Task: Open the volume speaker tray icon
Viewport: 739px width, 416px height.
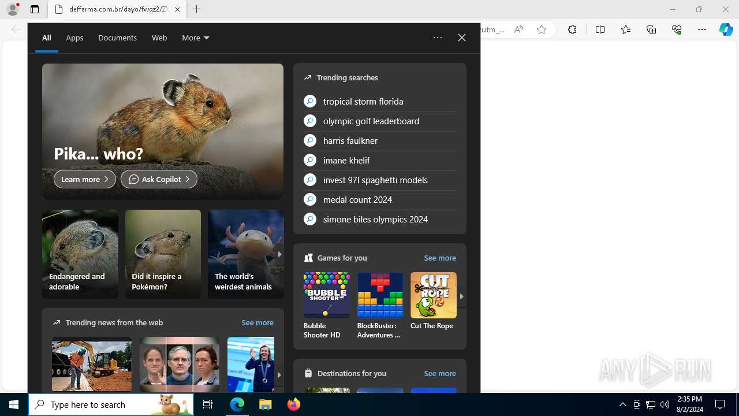Action: tap(665, 404)
